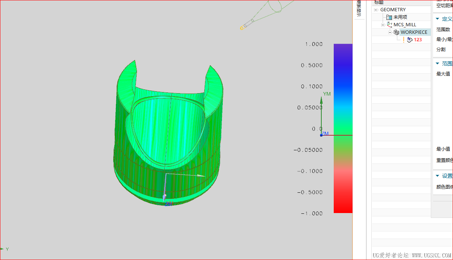Collapse the 设置 section
453x260 pixels.
click(437, 175)
